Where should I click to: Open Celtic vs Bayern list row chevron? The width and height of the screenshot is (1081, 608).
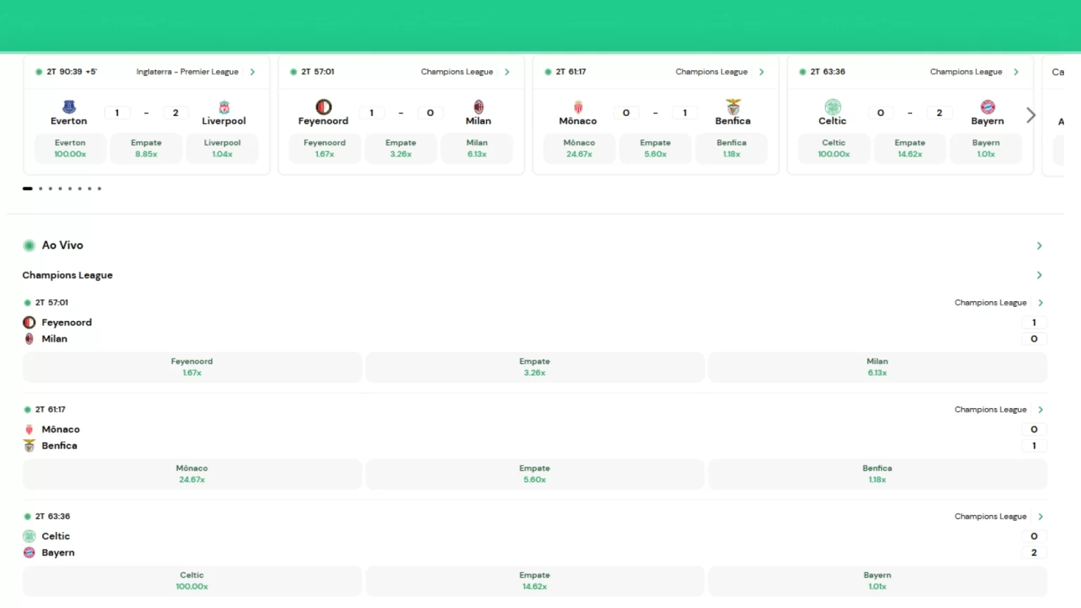(1041, 517)
